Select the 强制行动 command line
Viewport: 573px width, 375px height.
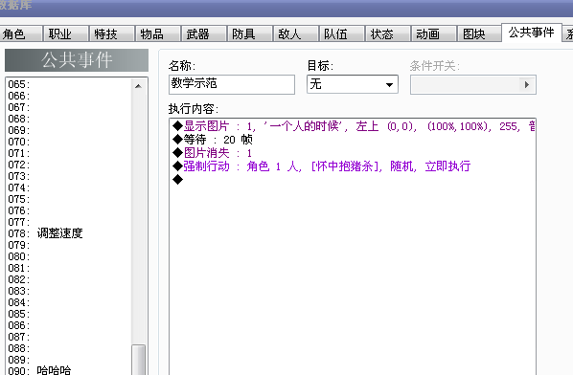tap(353, 166)
